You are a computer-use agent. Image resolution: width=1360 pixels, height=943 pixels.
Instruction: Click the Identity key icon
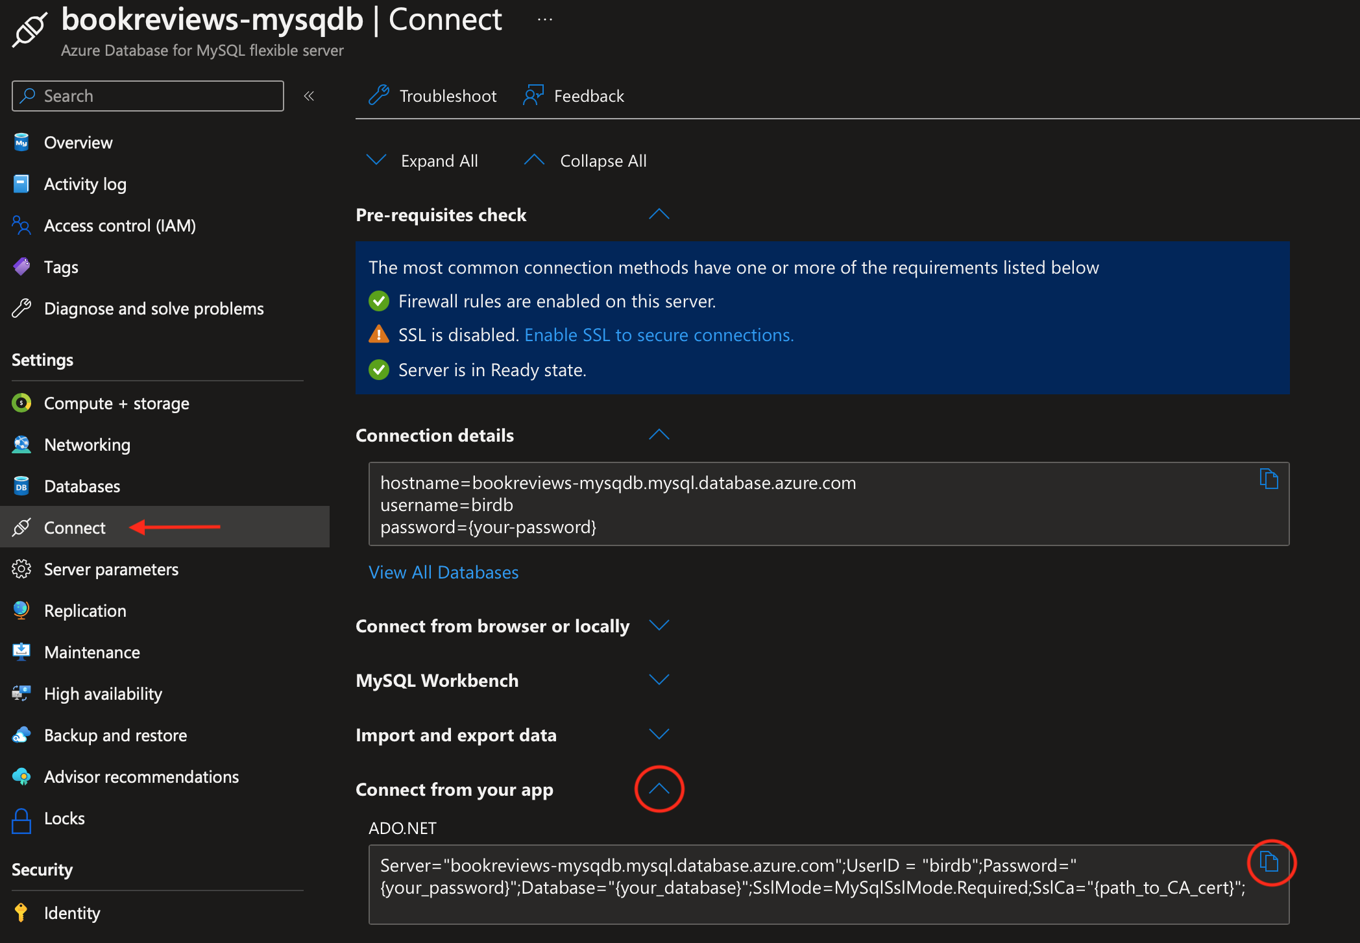[21, 913]
